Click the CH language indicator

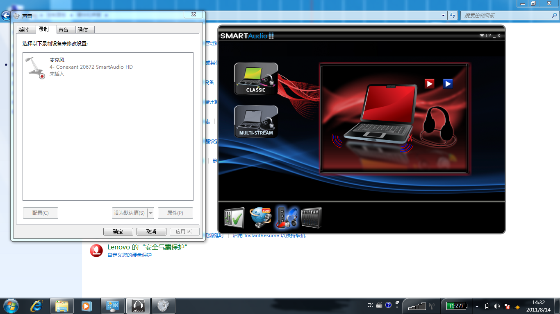tap(370, 305)
